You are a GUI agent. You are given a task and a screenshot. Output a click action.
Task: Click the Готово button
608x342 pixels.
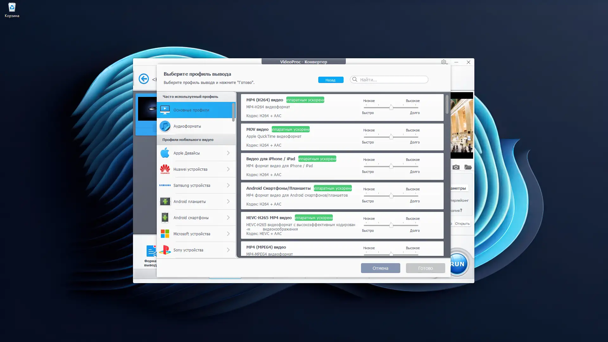425,268
